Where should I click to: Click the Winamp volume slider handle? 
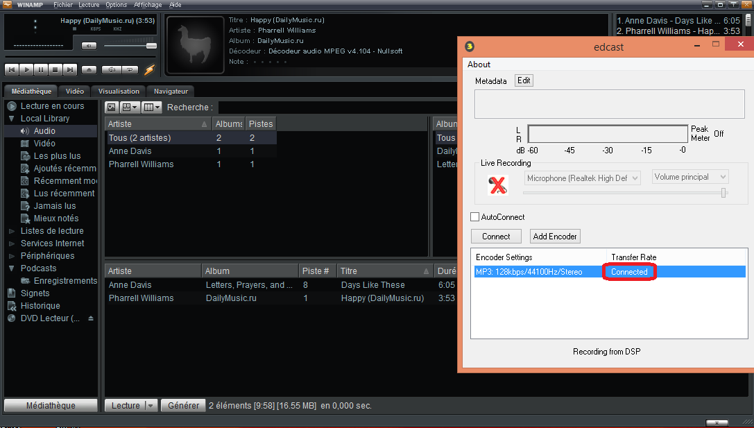[151, 46]
